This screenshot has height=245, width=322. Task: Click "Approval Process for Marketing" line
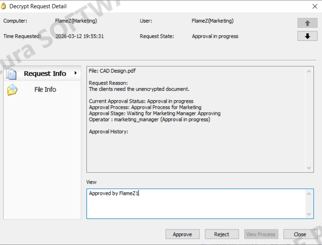coord(145,107)
